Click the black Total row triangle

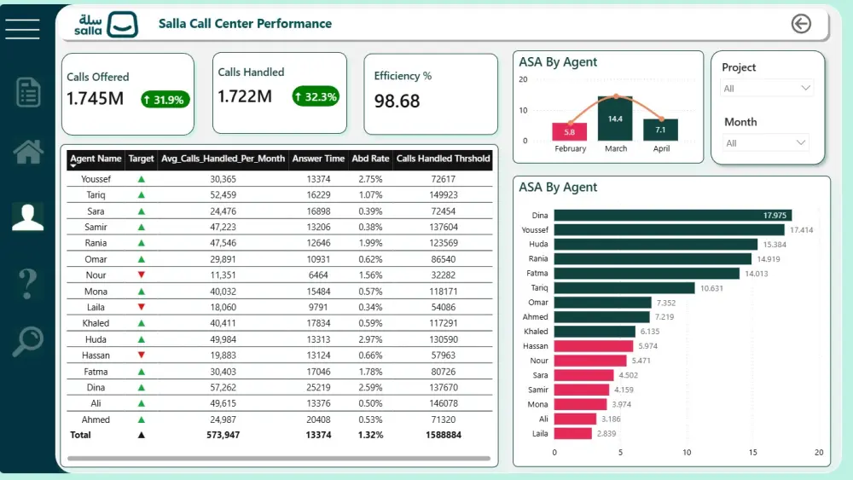pyautogui.click(x=142, y=435)
